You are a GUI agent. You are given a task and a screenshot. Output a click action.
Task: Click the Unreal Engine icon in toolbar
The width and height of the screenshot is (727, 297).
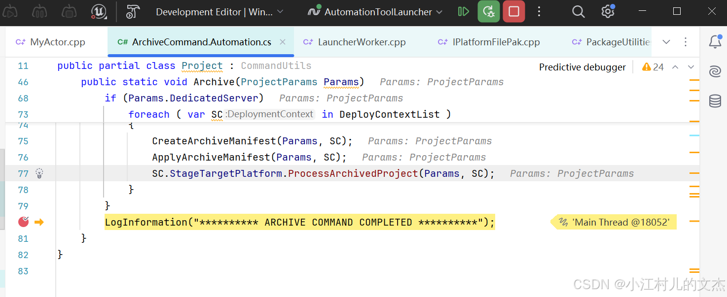tap(99, 12)
